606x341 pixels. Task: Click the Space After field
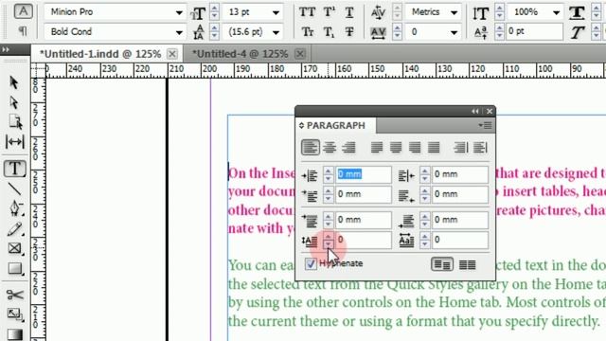(x=459, y=220)
